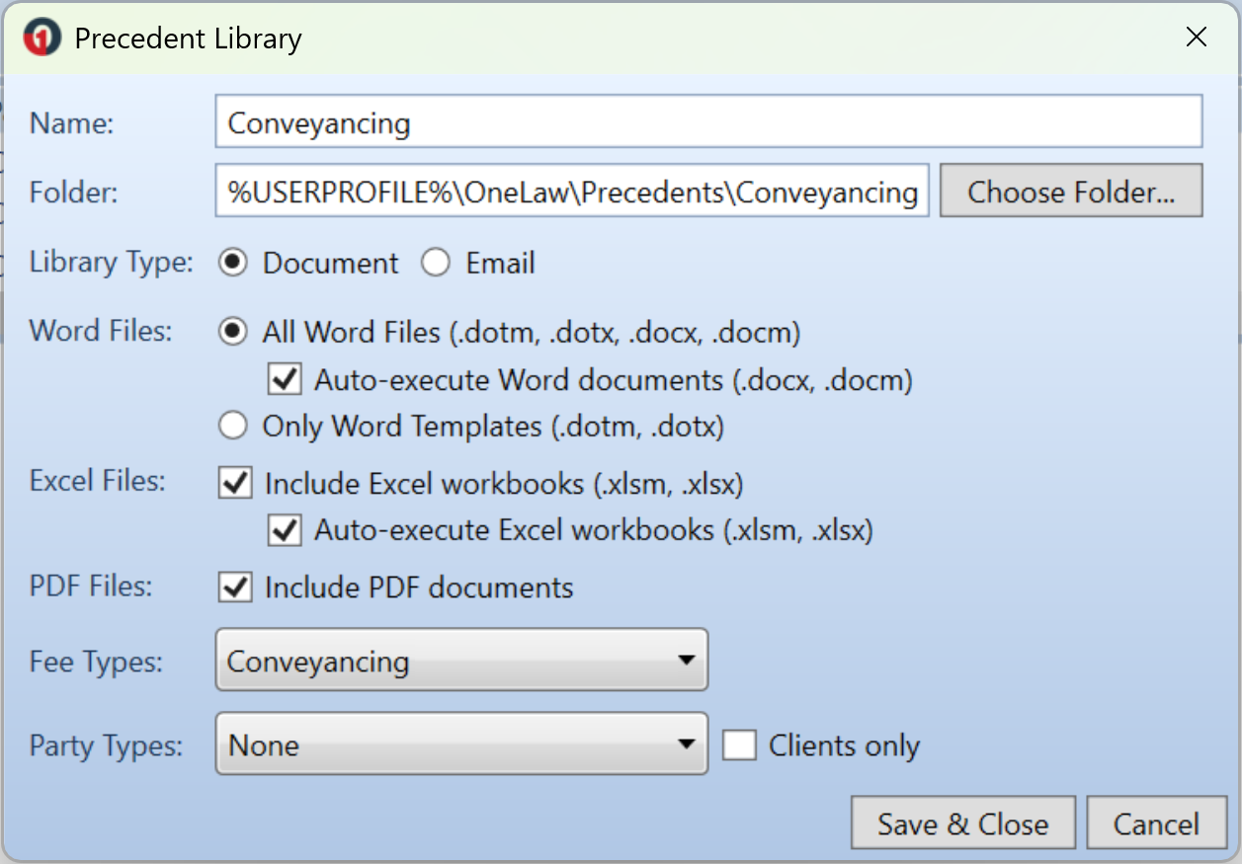Toggle Include PDF documents checkbox
The width and height of the screenshot is (1242, 864).
[235, 588]
